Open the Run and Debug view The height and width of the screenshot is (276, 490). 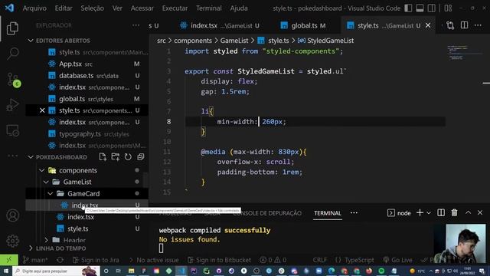coord(12,105)
